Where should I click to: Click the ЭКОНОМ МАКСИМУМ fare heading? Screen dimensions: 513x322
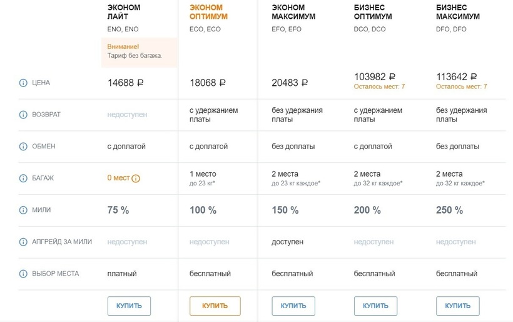pyautogui.click(x=293, y=12)
